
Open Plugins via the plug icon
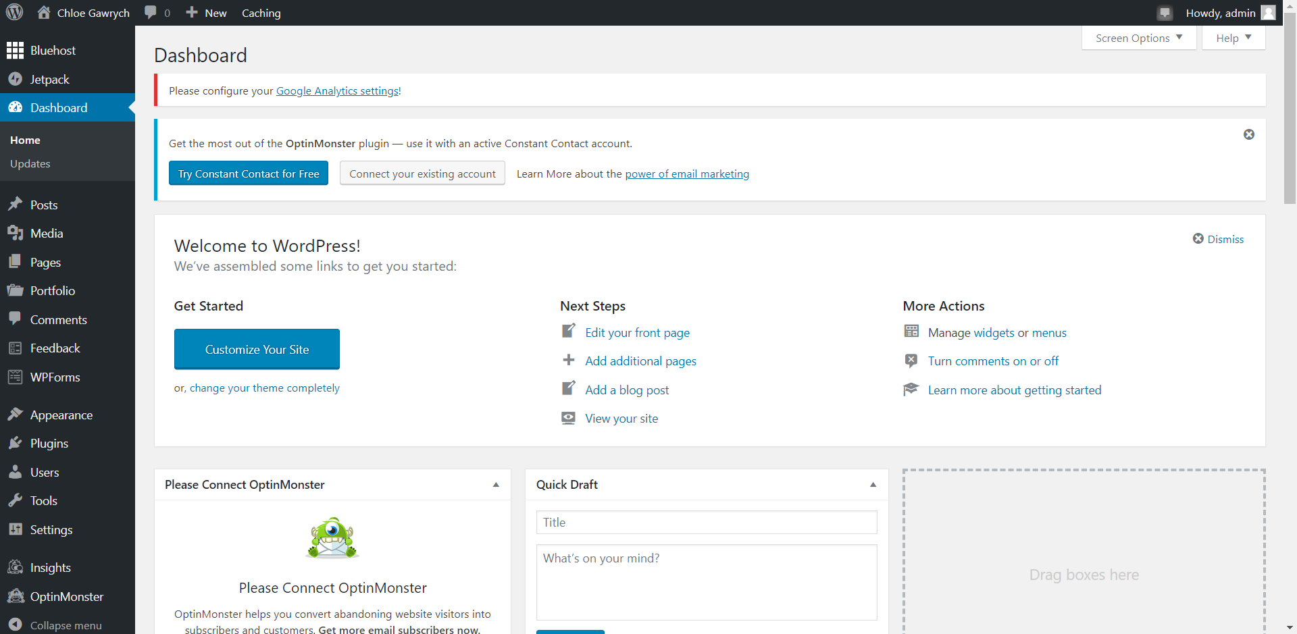pos(15,443)
